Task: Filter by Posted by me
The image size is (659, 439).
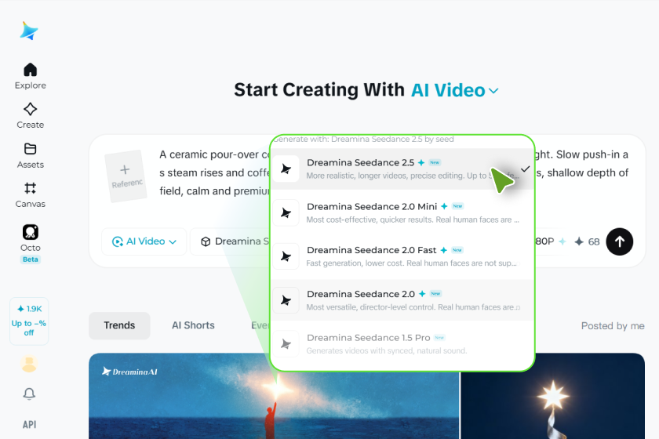Action: point(613,326)
